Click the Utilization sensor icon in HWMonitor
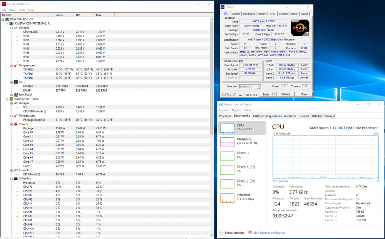The height and width of the screenshot is (239, 385). pyautogui.click(x=15, y=178)
